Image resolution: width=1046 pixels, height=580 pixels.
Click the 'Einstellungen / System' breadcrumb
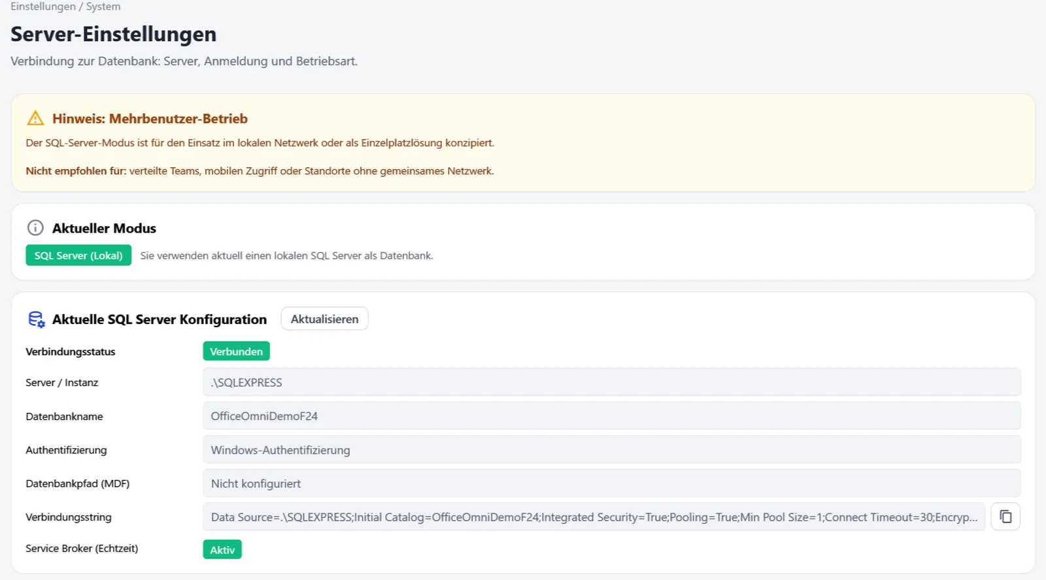click(x=65, y=7)
